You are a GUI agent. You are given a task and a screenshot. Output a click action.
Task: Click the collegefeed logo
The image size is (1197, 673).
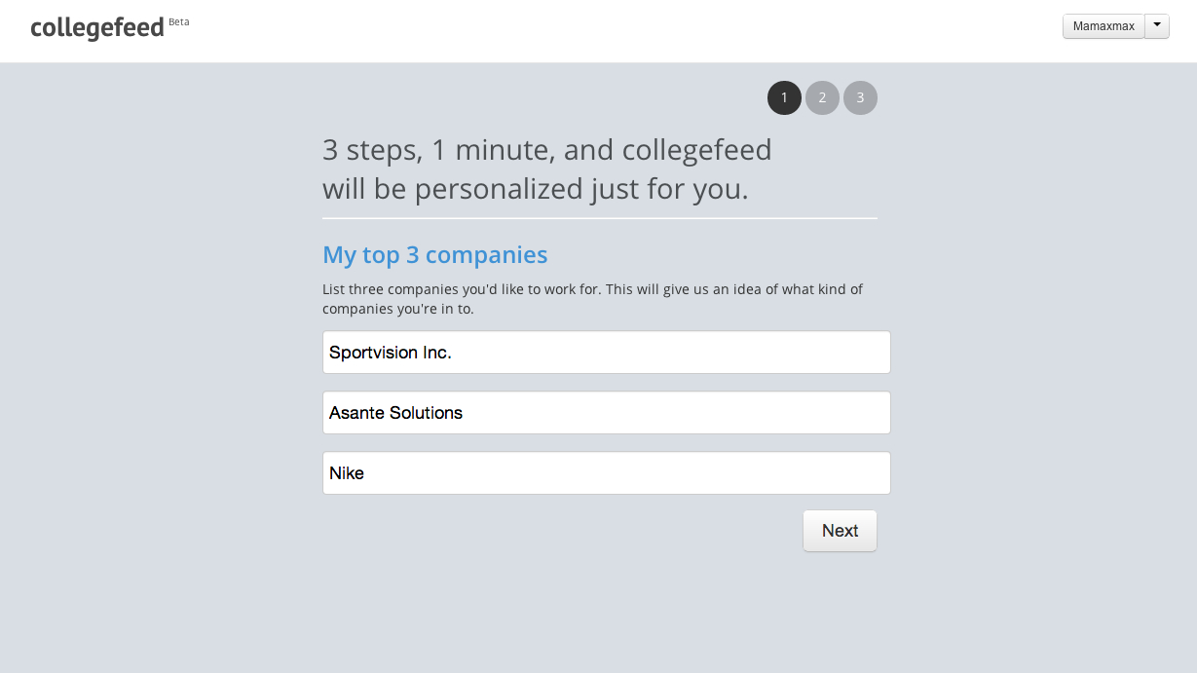97,27
